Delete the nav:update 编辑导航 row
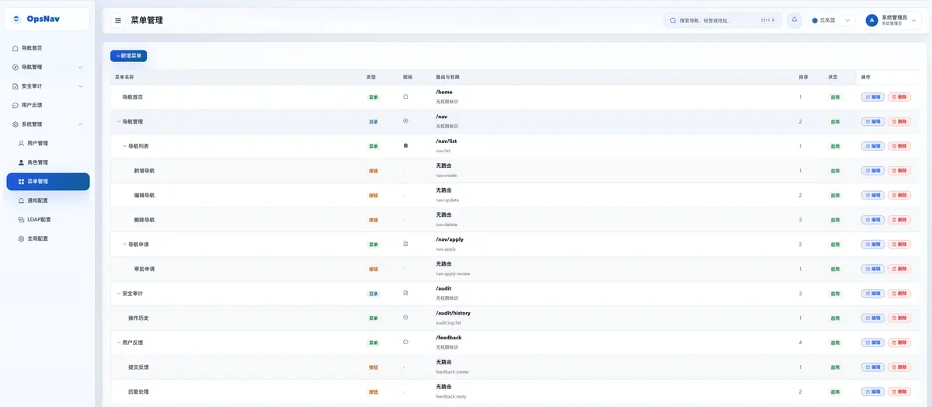Image resolution: width=932 pixels, height=407 pixels. coord(899,195)
